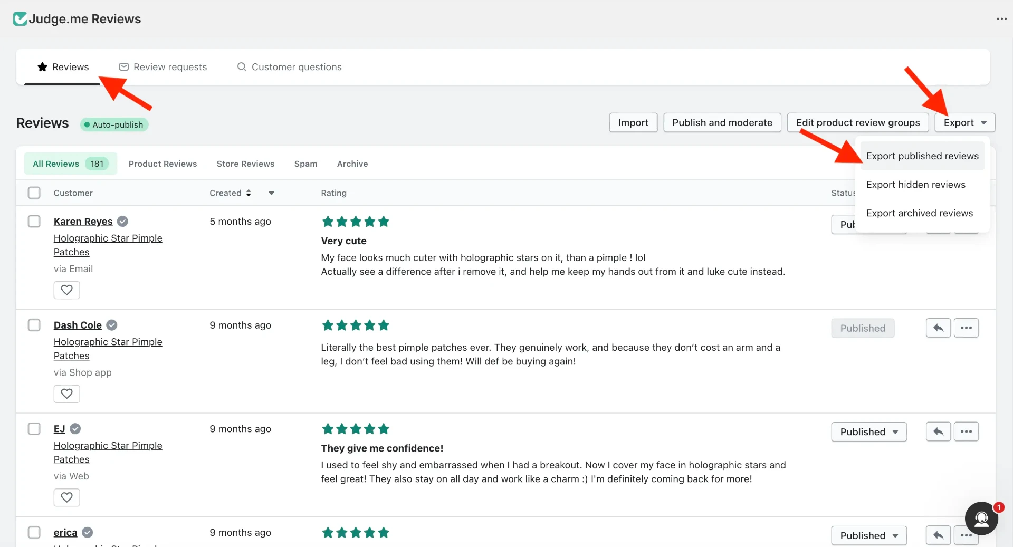Click the Judge.me logo icon
The height and width of the screenshot is (547, 1013).
click(x=20, y=19)
